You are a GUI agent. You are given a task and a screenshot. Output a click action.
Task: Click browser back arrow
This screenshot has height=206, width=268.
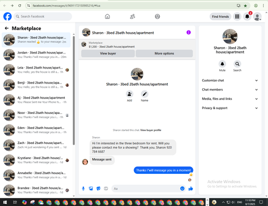pos(5,5)
